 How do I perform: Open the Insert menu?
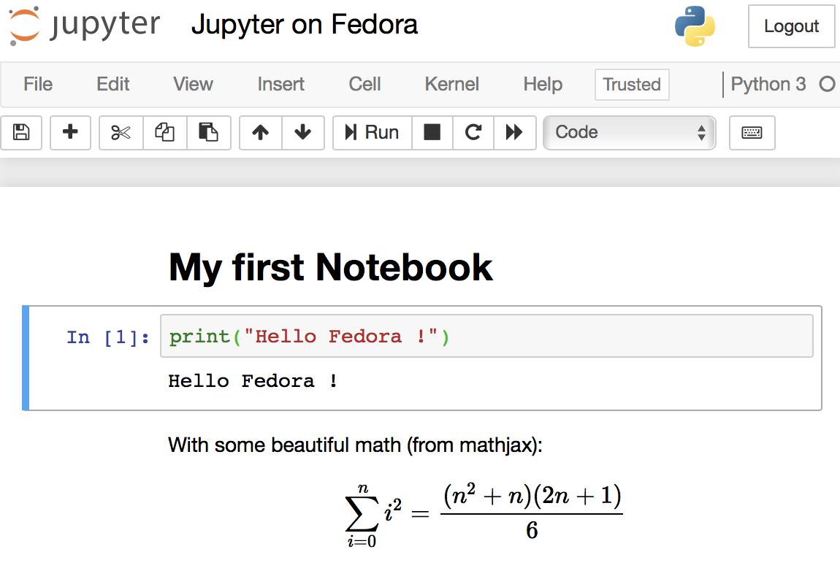click(280, 85)
